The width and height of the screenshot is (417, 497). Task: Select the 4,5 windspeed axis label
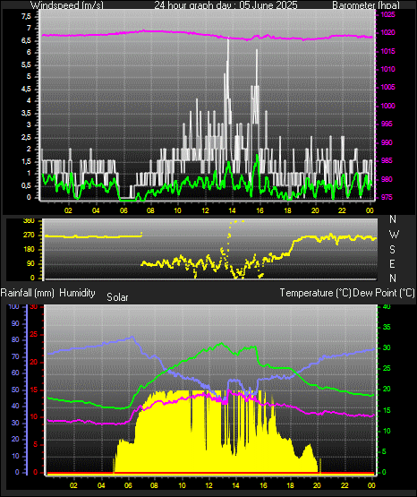pyautogui.click(x=27, y=89)
